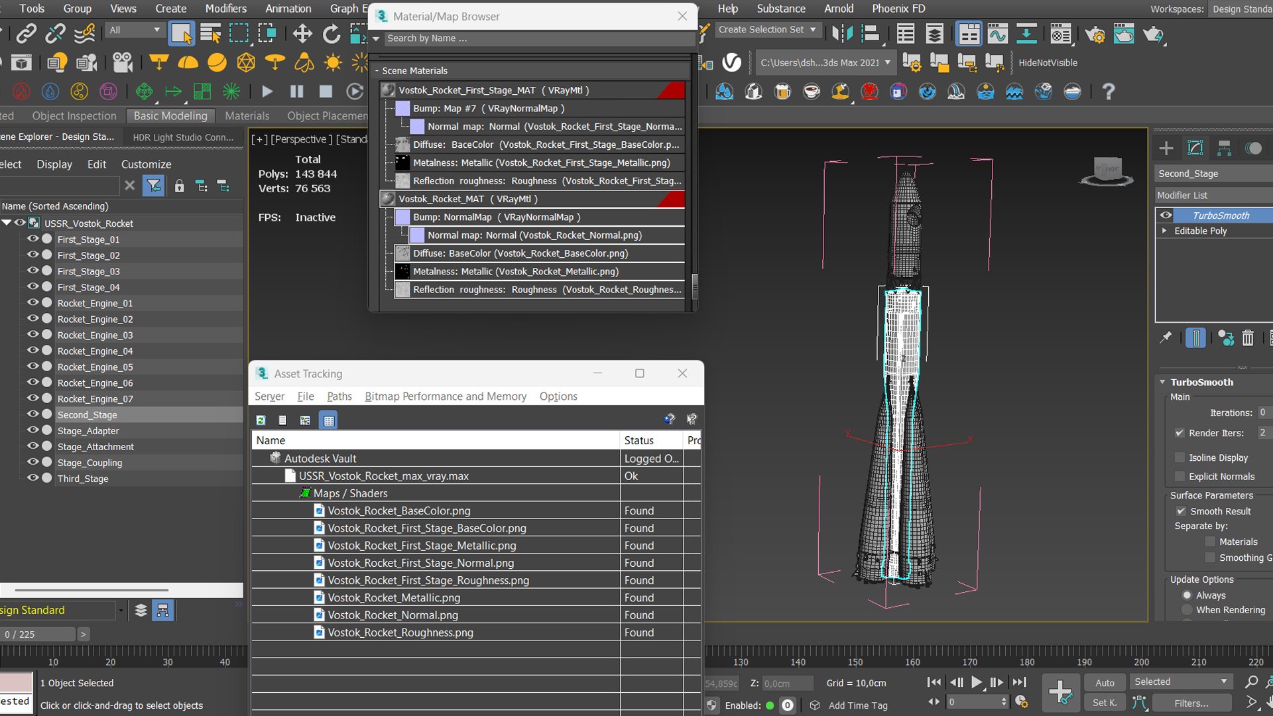Click the lock icon in Scene Explorer
1273x716 pixels.
tap(179, 186)
